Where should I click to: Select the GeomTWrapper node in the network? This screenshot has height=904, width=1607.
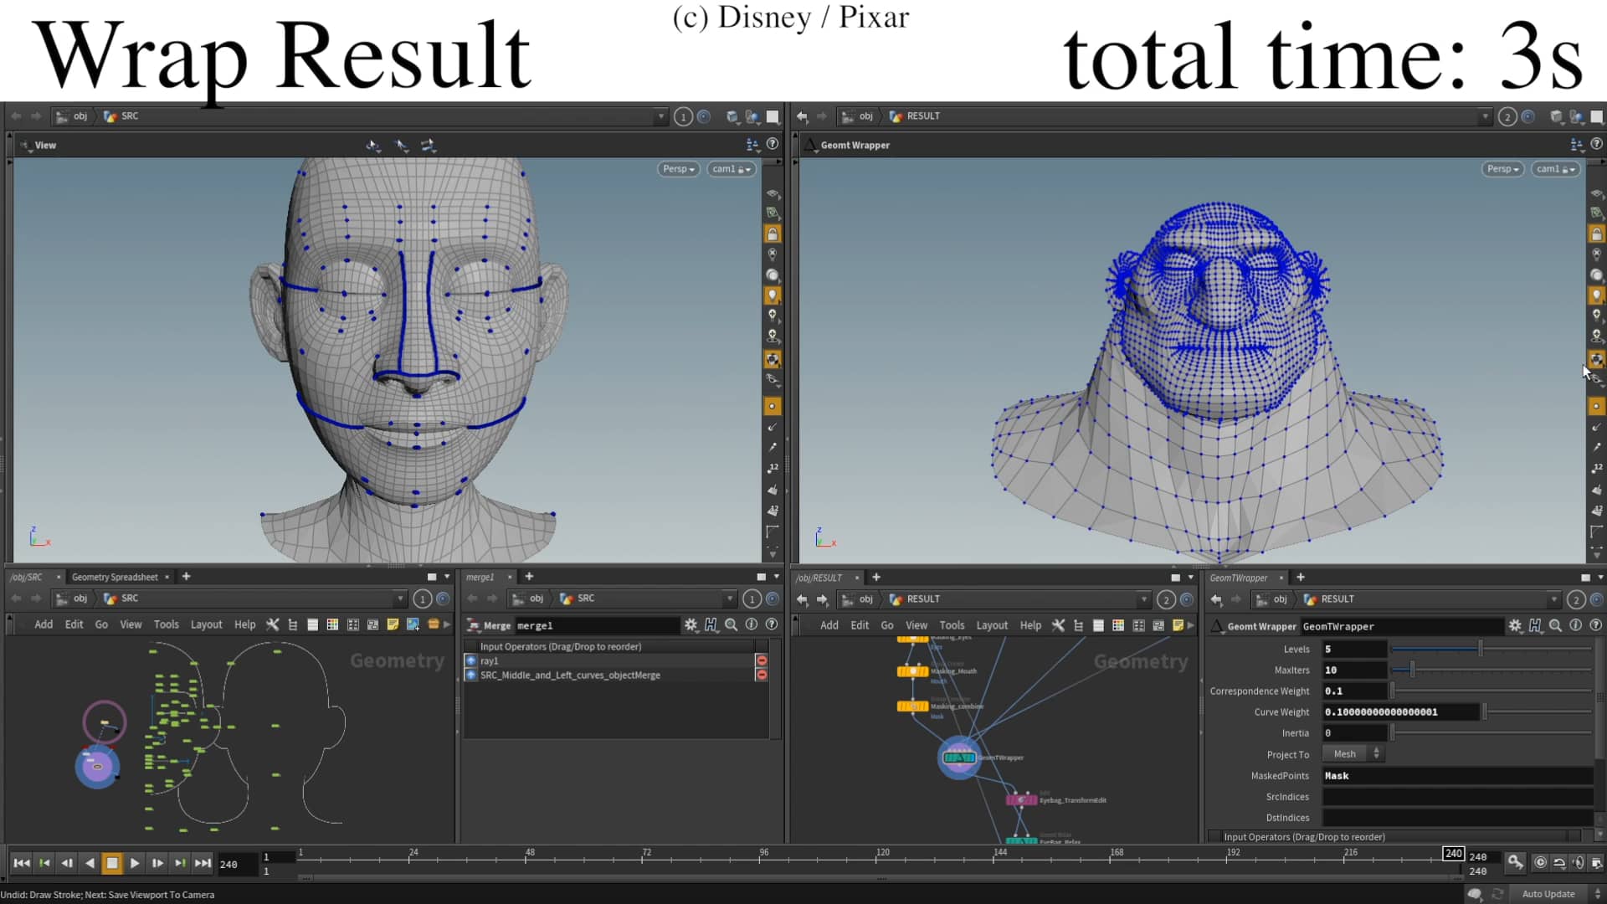tap(959, 758)
